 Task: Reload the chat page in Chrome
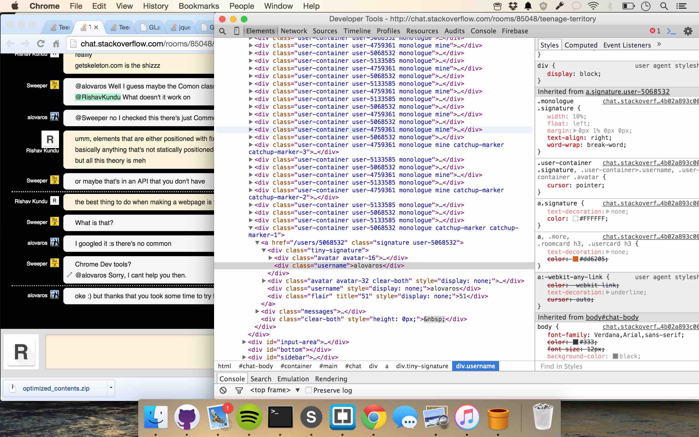click(41, 44)
